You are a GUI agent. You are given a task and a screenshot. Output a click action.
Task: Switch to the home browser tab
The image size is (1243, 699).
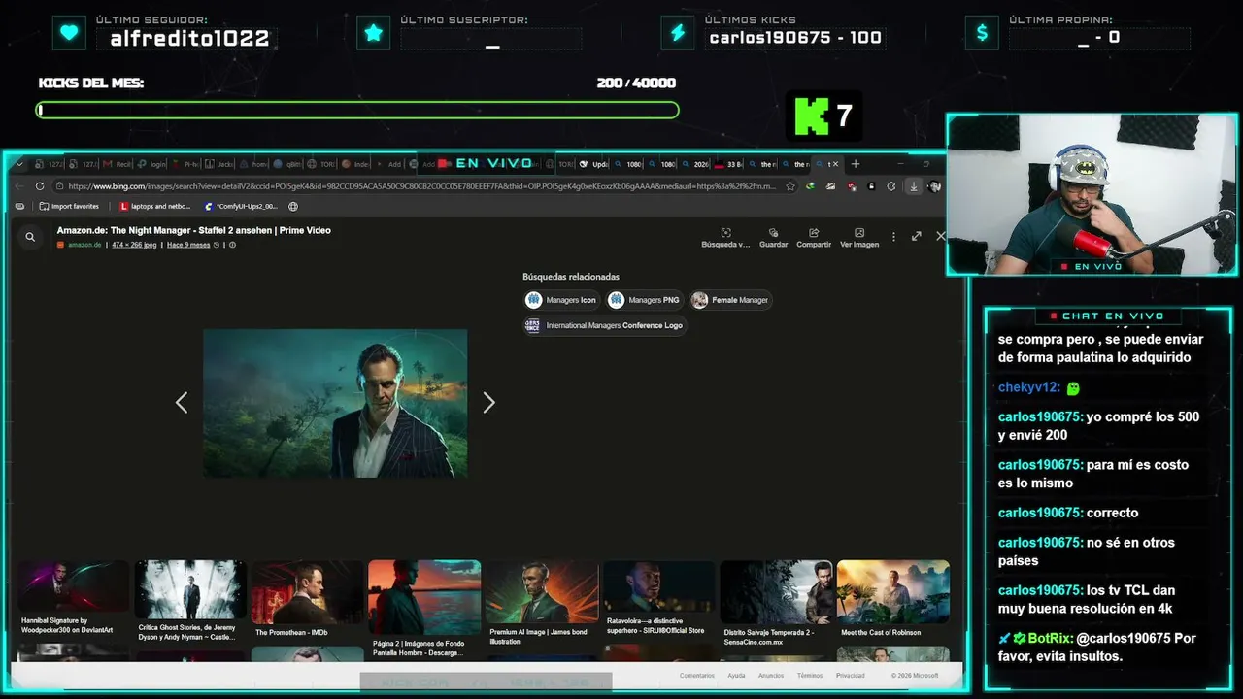coord(254,164)
